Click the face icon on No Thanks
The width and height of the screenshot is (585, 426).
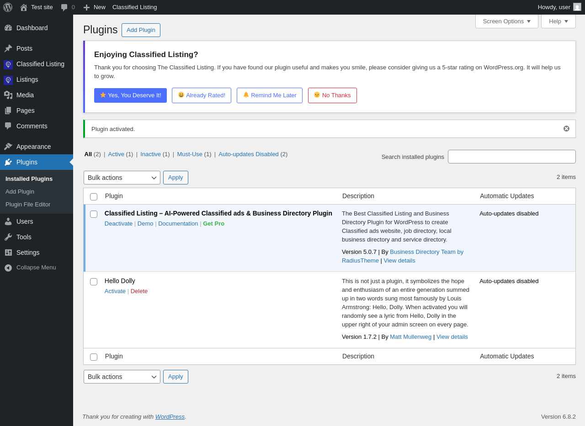(x=317, y=95)
